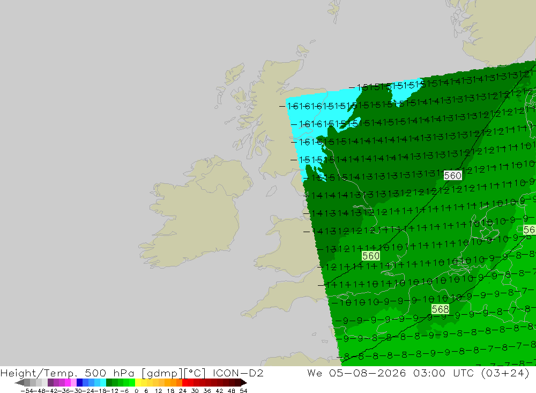Image resolution: width=536 pixels, height=393 pixels.
Task: Click the dark right arrow end of the legend
Action: [243, 382]
